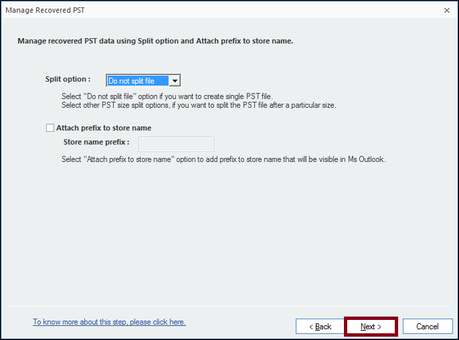Select the 'Do not split file' combo box value

click(x=138, y=80)
